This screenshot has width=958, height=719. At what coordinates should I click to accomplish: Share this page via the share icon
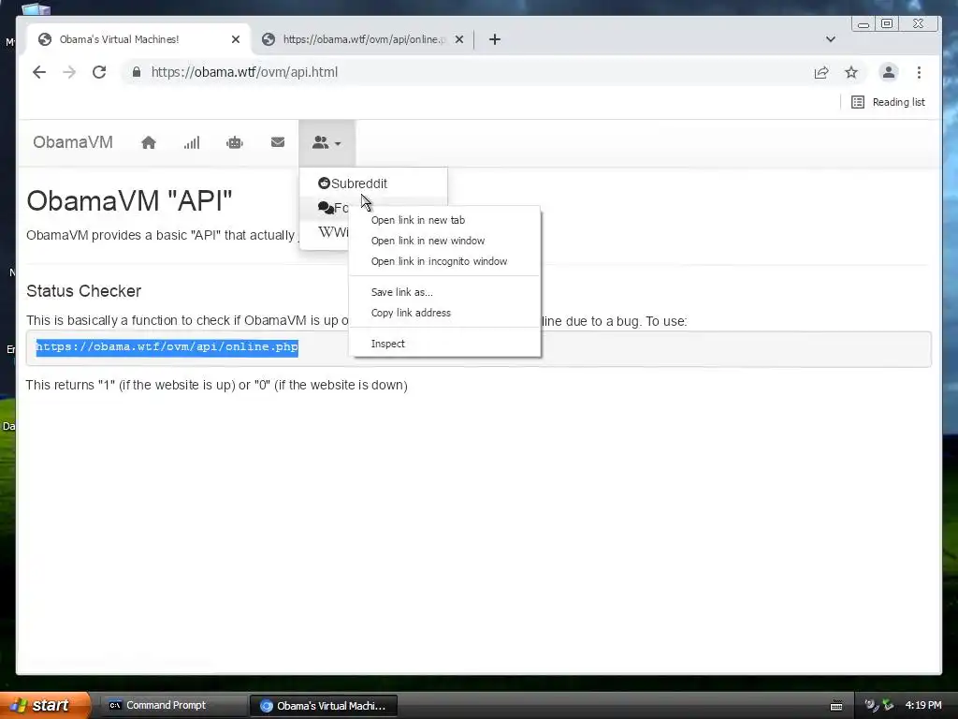coord(821,72)
